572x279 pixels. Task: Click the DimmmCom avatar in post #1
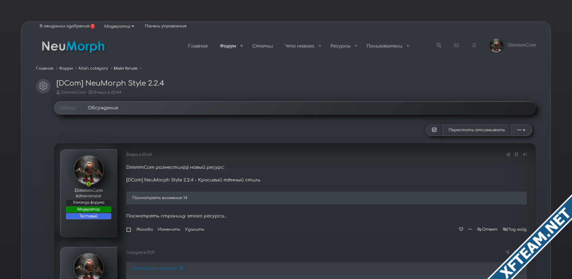88,170
